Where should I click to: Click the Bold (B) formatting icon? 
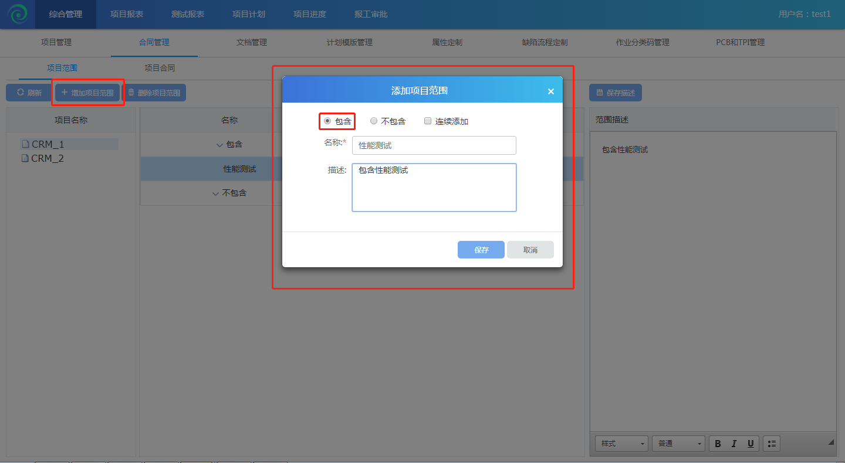[x=718, y=444]
